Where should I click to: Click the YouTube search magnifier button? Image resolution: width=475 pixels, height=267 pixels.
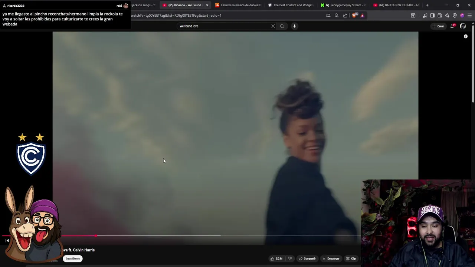[x=282, y=26]
